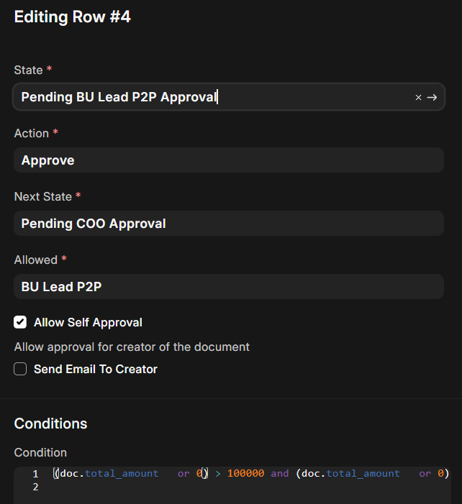Screen dimensions: 462x504
Task: Uncheck the Allow Self Approval checkbox
Action: 20,322
